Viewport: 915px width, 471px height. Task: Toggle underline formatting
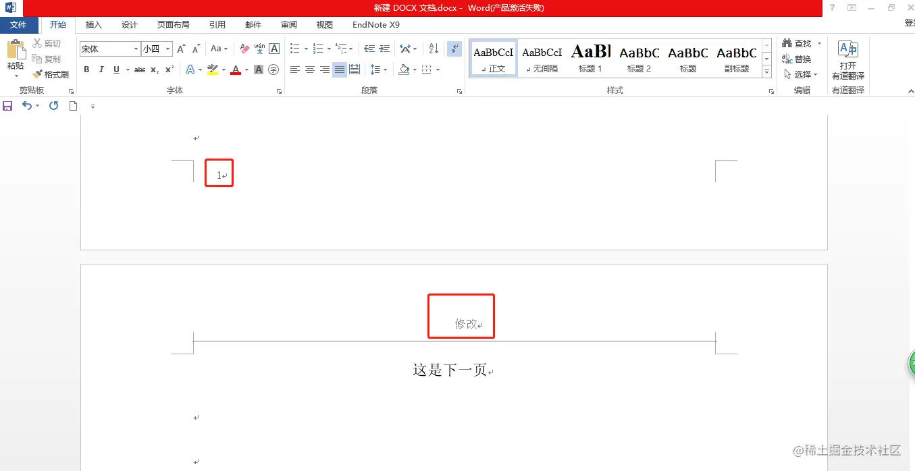point(116,70)
